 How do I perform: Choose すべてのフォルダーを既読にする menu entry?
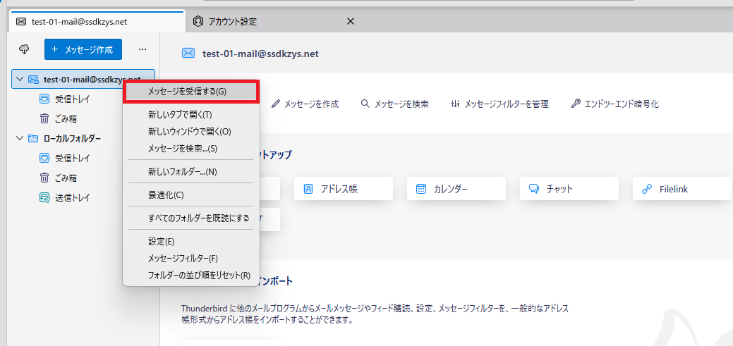point(198,218)
